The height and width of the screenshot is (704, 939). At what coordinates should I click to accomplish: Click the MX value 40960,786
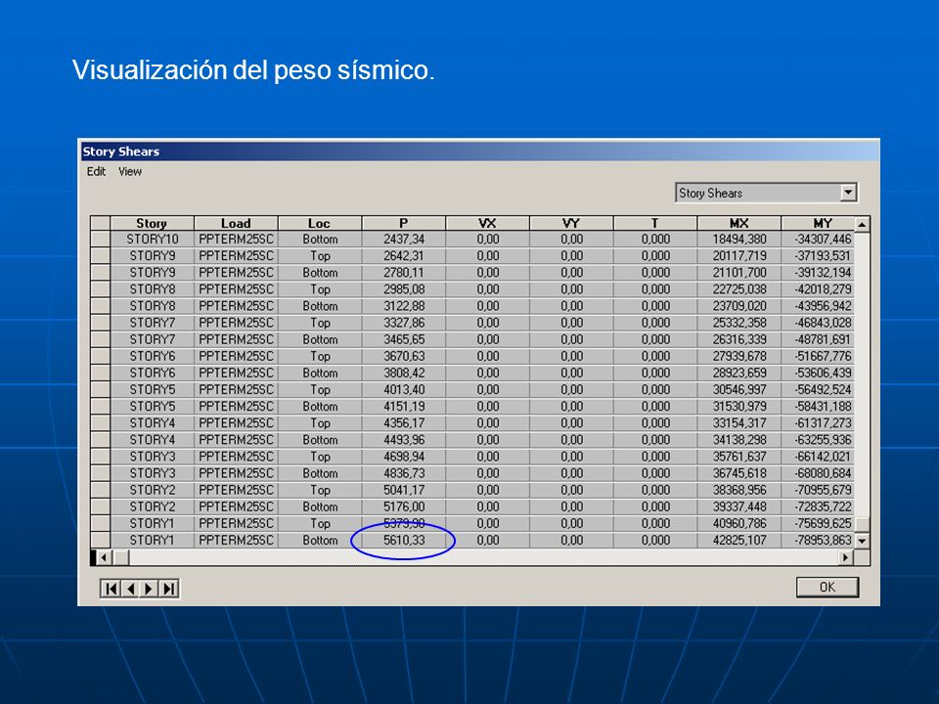coord(739,523)
